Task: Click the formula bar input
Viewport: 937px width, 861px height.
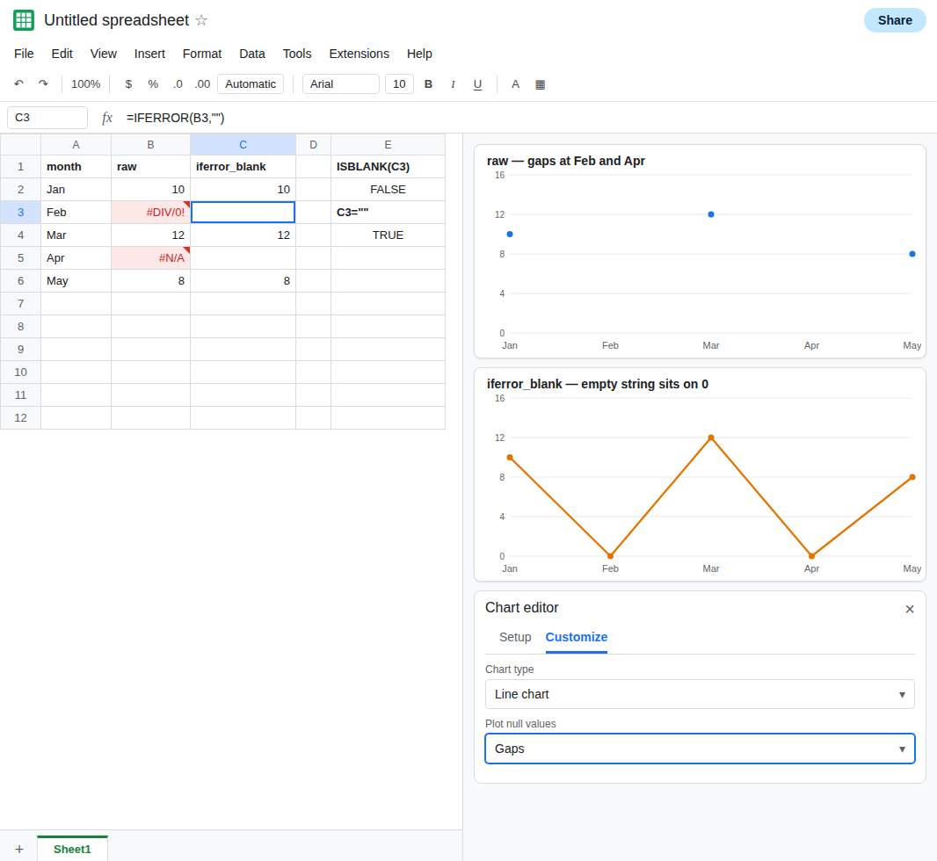Action: click(x=526, y=118)
